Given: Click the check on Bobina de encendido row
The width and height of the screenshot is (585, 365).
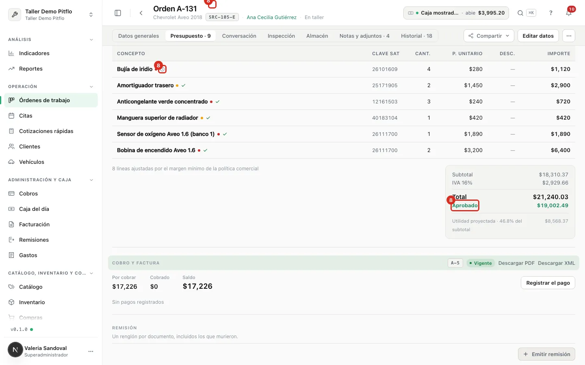Looking at the screenshot, I should click(205, 150).
